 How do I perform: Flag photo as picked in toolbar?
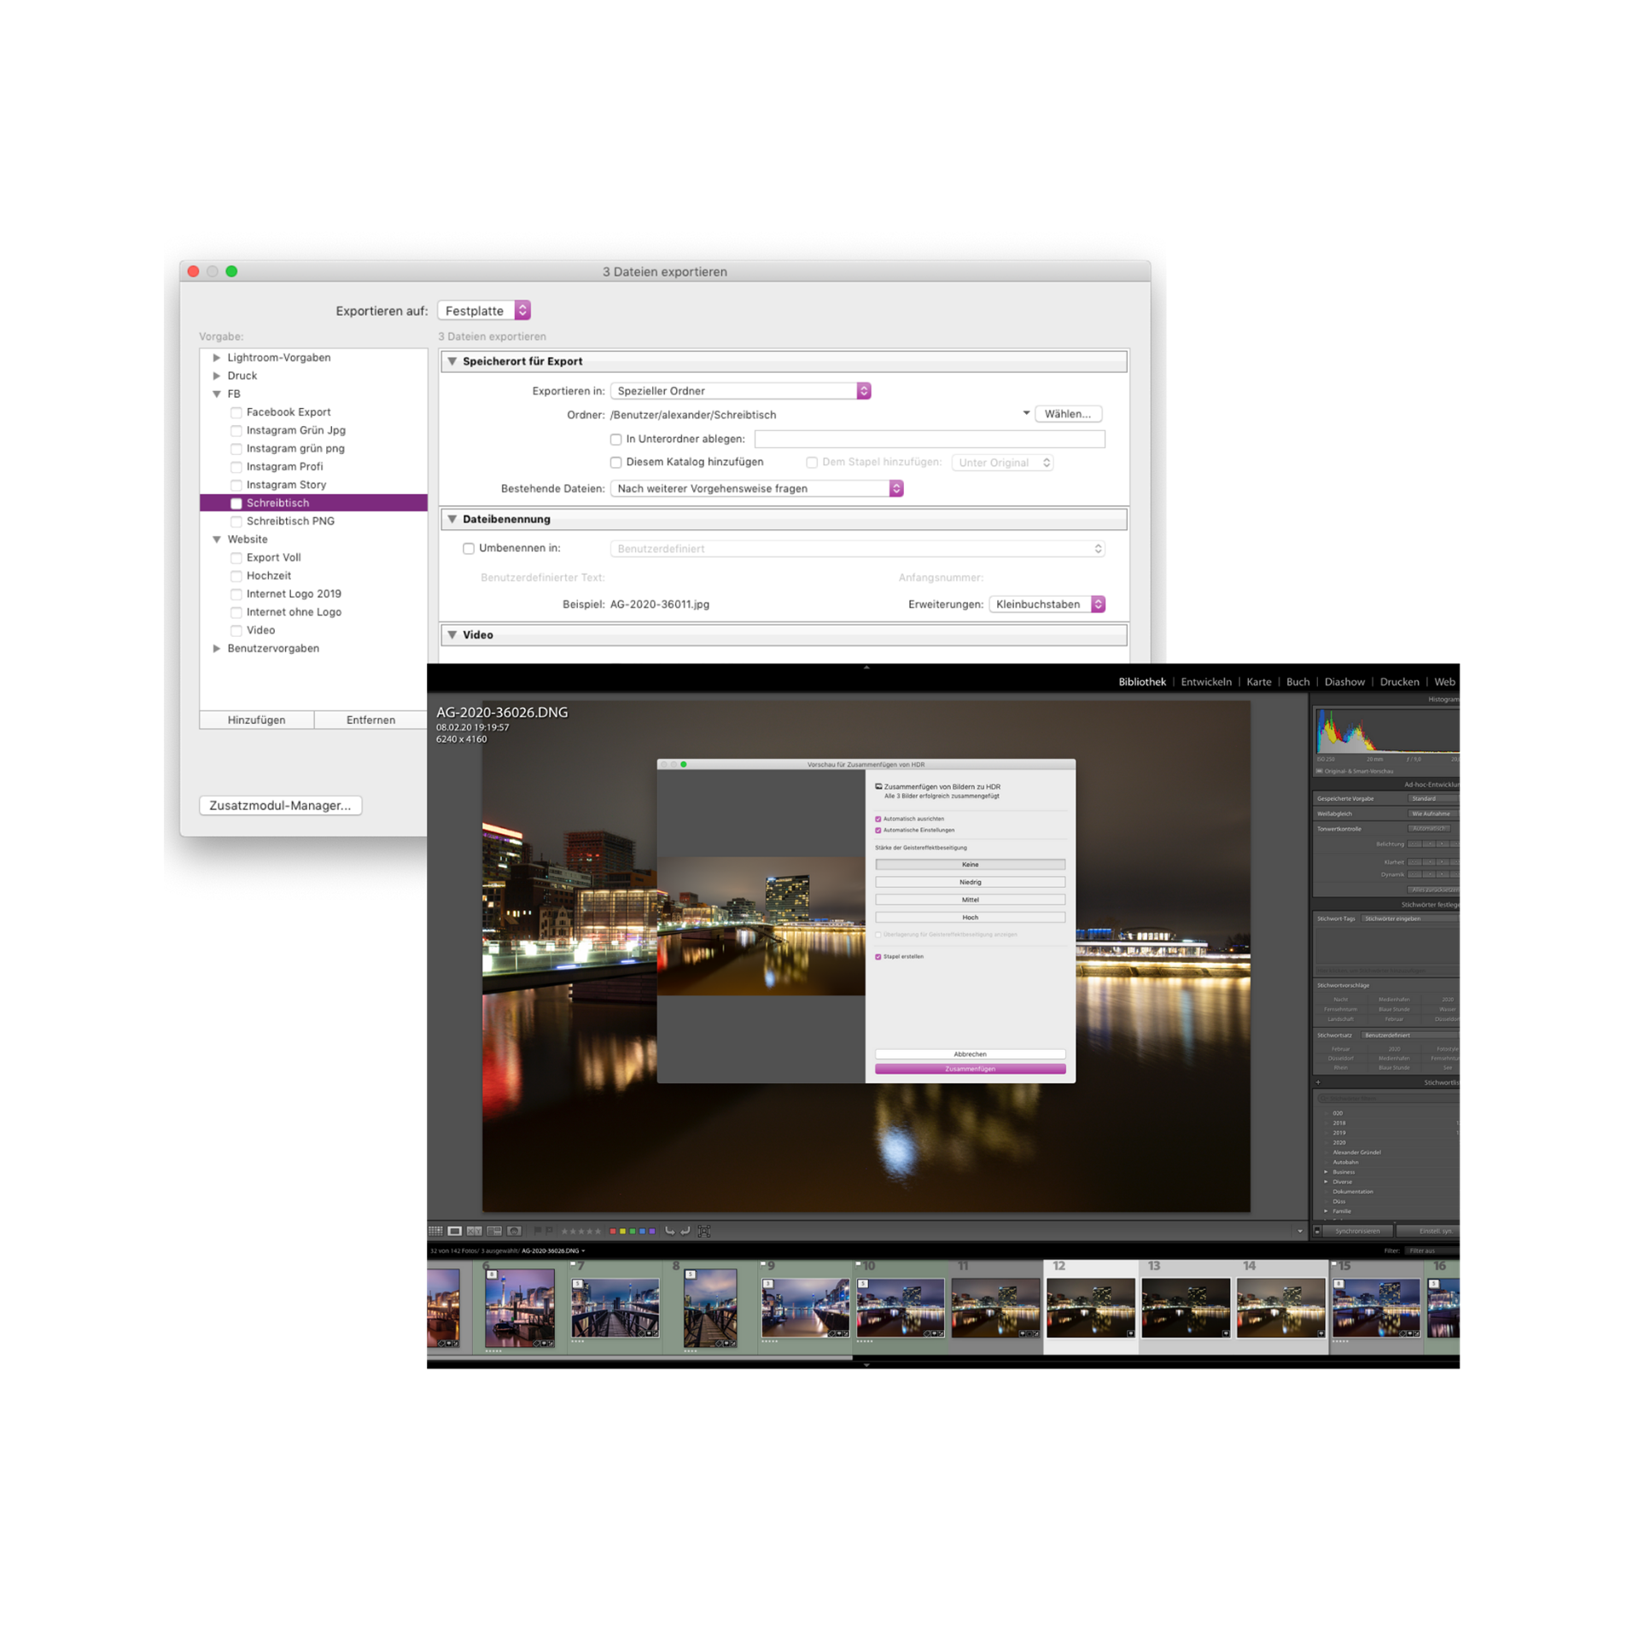538,1230
